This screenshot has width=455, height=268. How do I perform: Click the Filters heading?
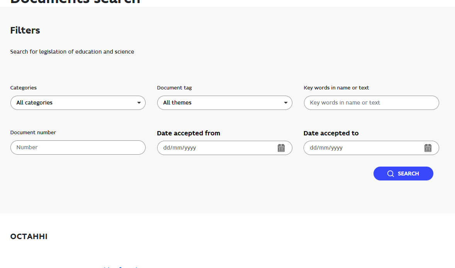tap(25, 30)
